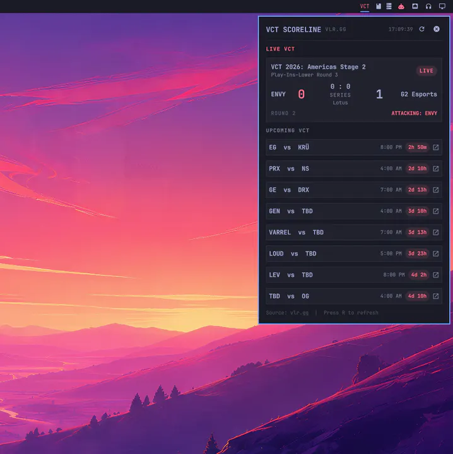Select the GE vs DRX match row
Screen dimensions: 453x454
354,190
